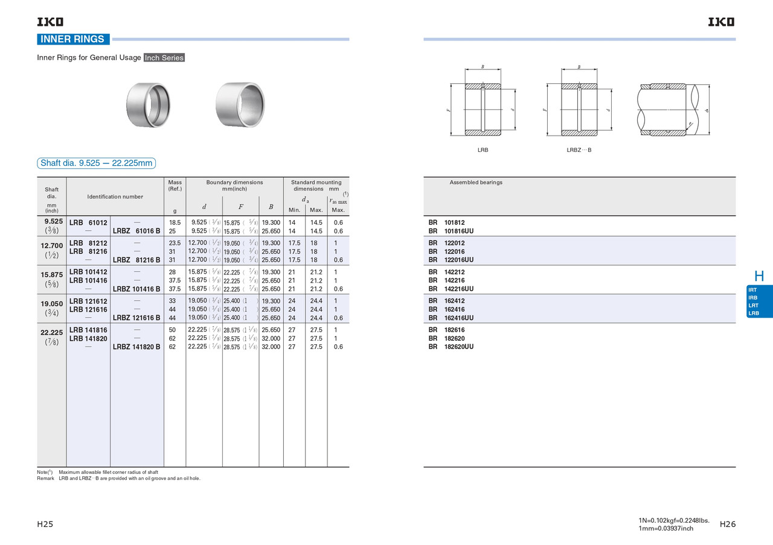This screenshot has height=545, width=773.
Task: Click assembled bearing BR 142216
Action: point(446,280)
